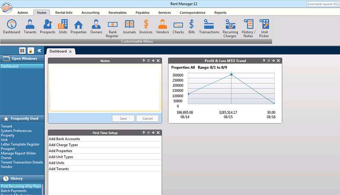Image resolution: width=340 pixels, height=195 pixels.
Task: Open the Prospects icon
Action: point(48,27)
